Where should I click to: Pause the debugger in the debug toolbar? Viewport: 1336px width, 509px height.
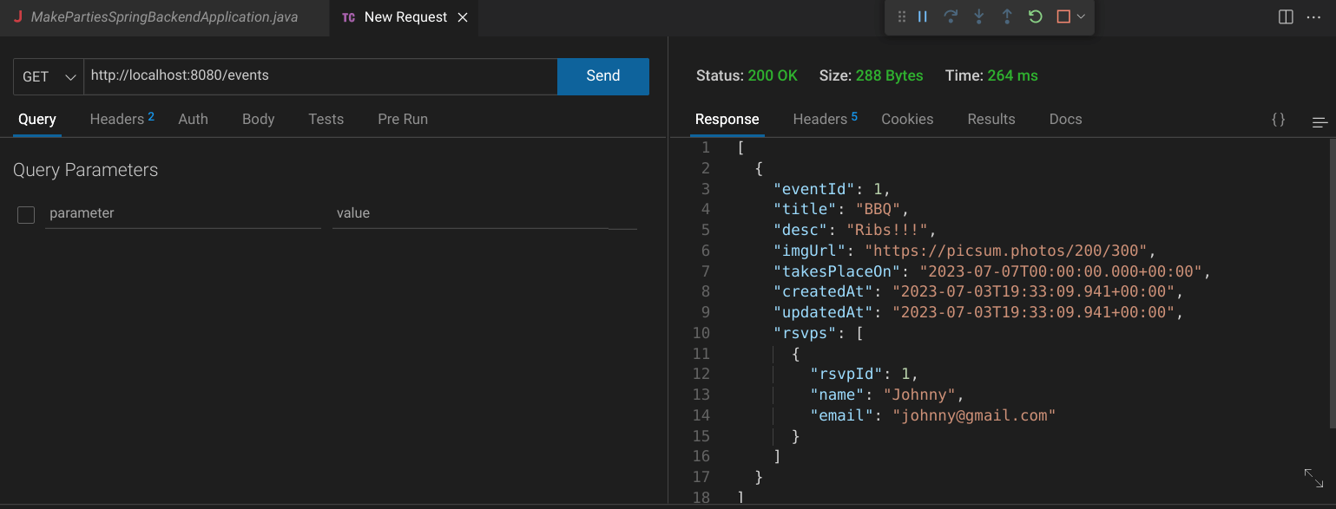click(923, 16)
